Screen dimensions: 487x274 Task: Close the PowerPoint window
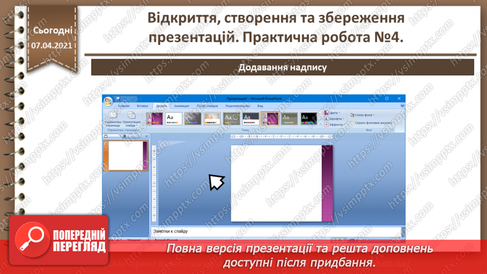pyautogui.click(x=399, y=98)
